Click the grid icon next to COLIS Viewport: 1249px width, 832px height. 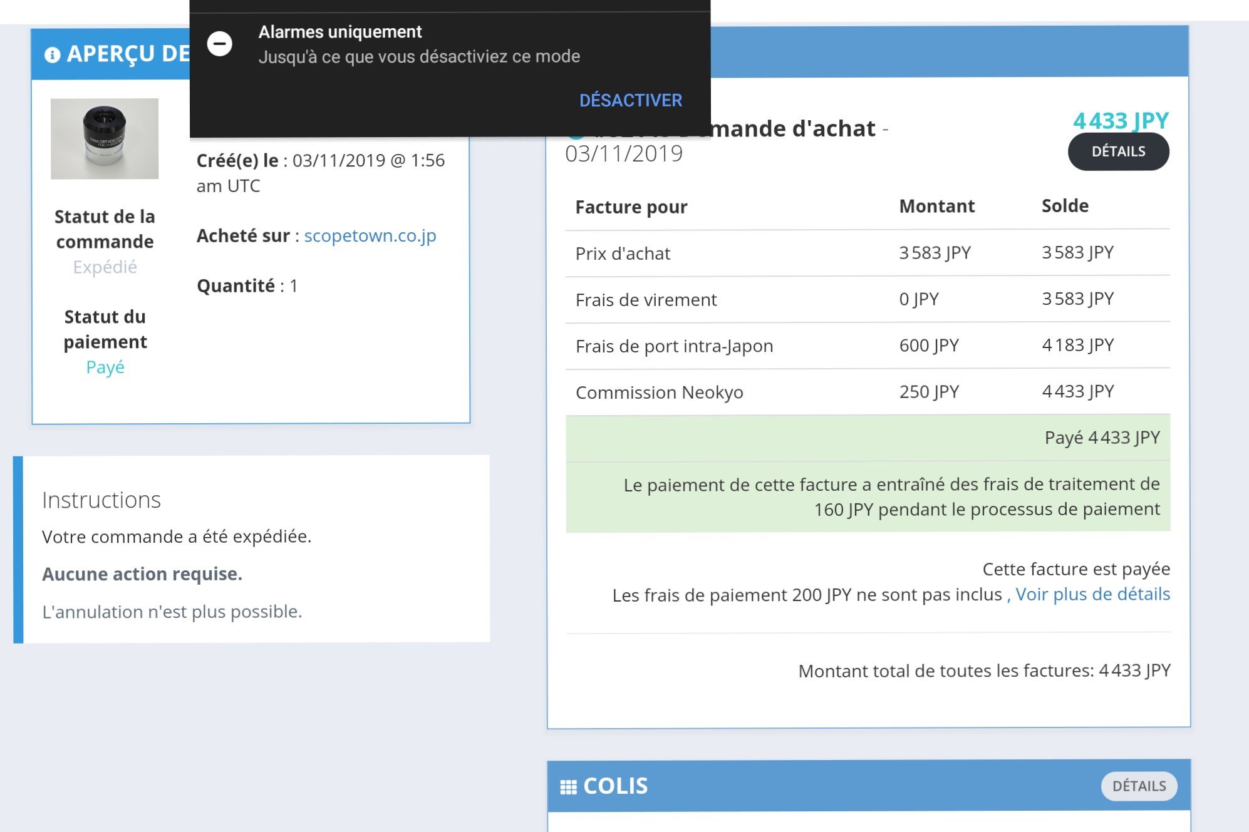[x=568, y=787]
